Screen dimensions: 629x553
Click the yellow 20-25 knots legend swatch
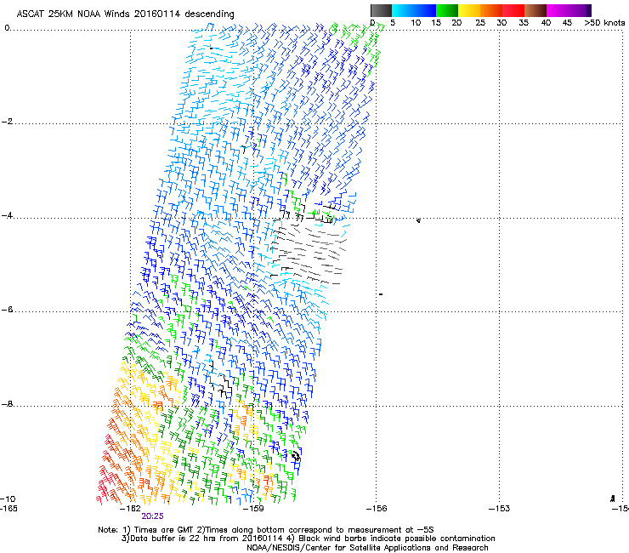(469, 10)
